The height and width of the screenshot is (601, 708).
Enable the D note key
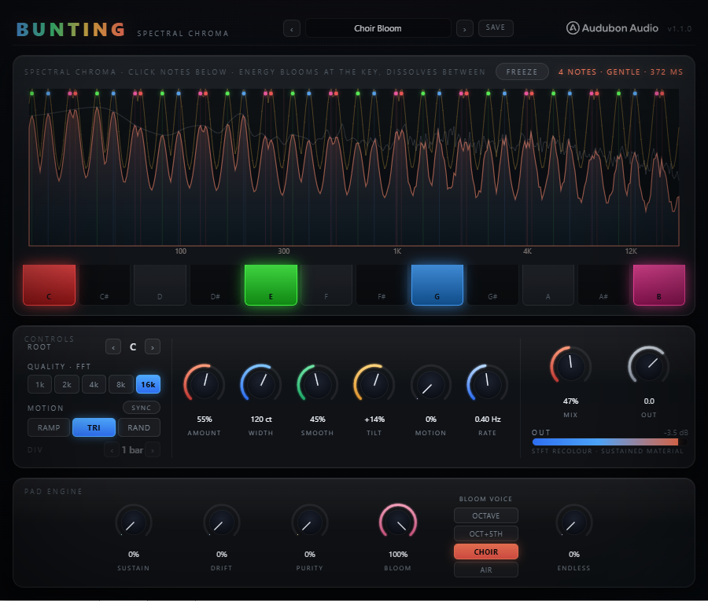tap(160, 285)
